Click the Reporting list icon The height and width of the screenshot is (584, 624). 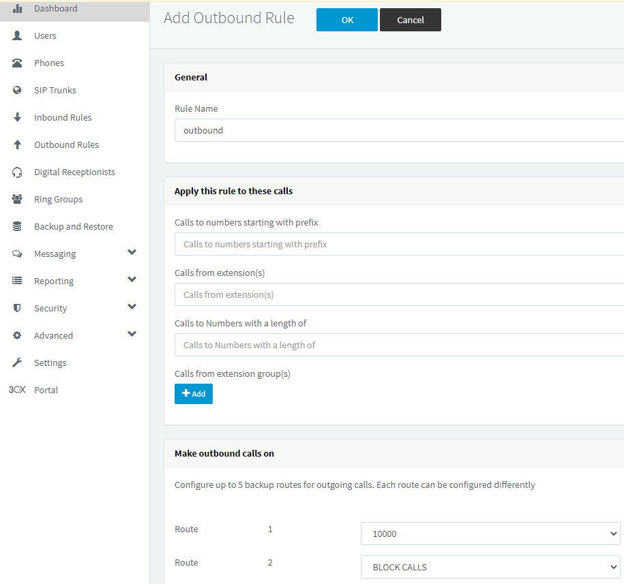coord(17,281)
